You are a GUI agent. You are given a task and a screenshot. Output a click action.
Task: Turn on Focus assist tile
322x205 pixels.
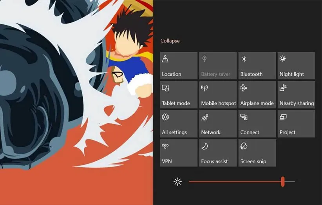click(218, 153)
